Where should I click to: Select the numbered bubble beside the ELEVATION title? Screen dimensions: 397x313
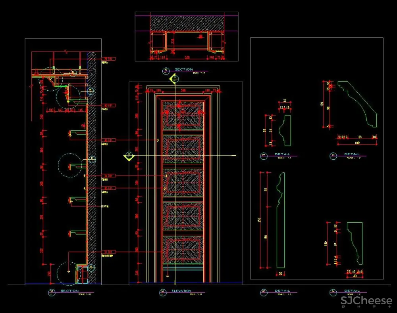[x=162, y=292]
